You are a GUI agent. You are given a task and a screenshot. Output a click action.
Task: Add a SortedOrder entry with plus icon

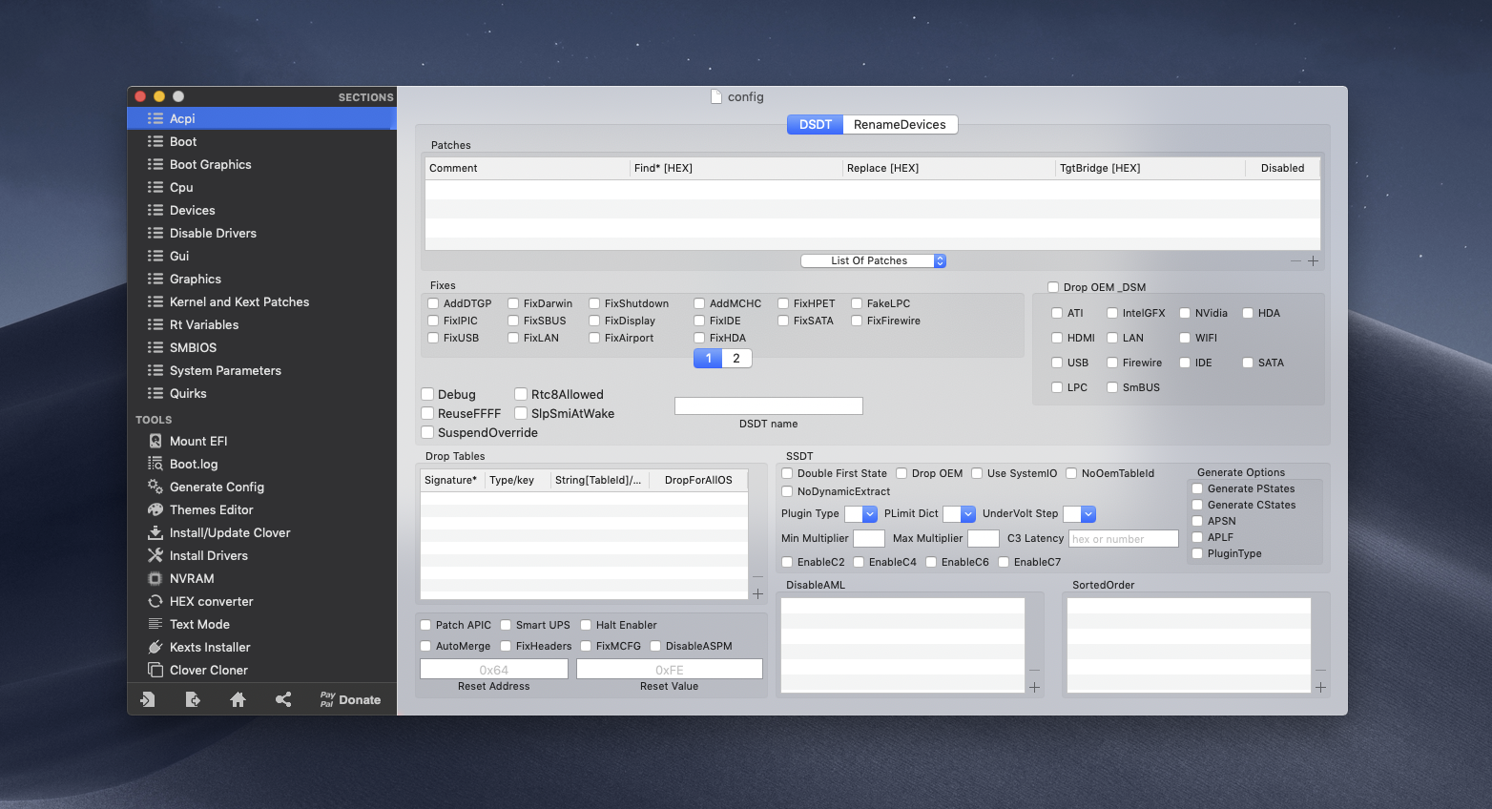click(1320, 687)
